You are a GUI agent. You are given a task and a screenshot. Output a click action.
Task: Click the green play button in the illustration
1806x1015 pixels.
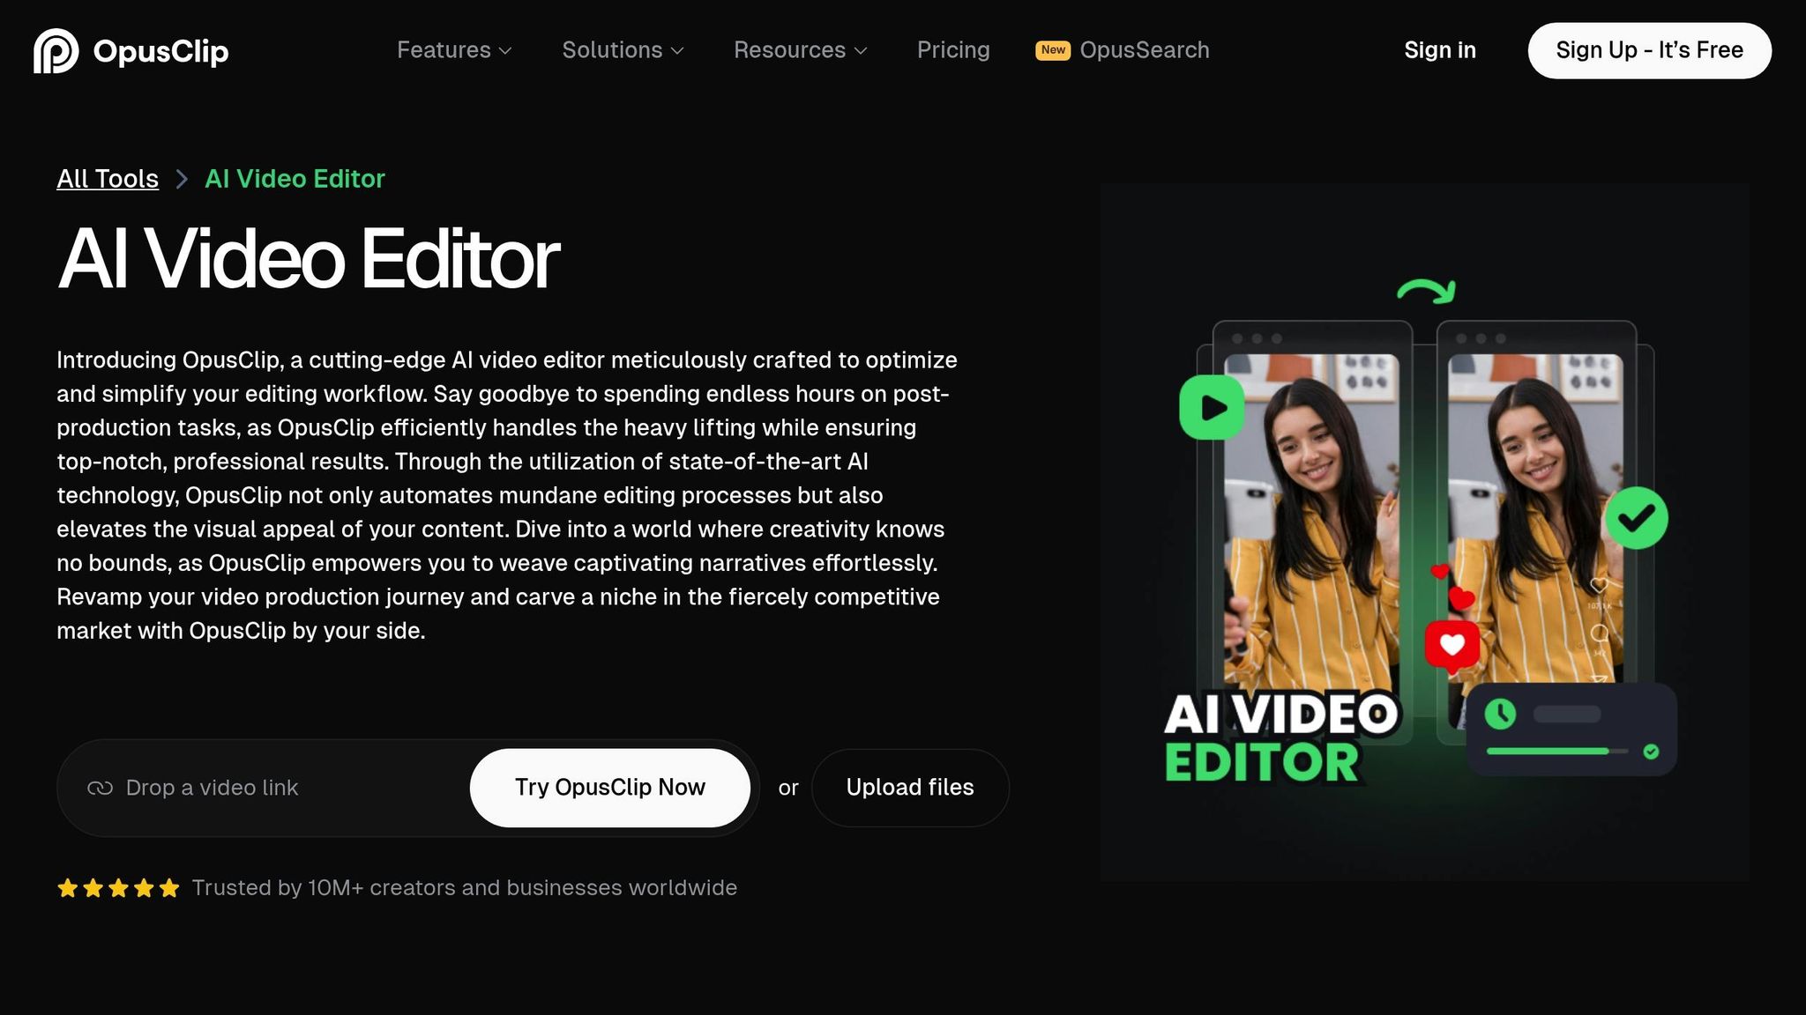pos(1212,407)
